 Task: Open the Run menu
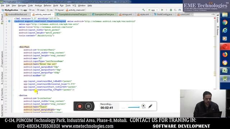tap(62, 6)
